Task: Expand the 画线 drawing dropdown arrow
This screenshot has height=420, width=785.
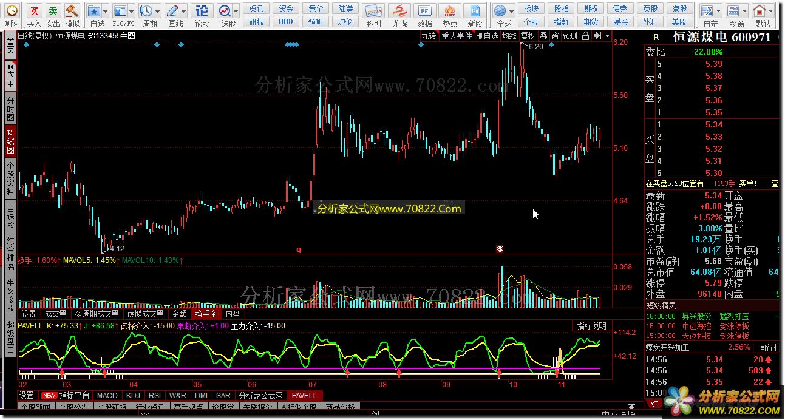Action: pos(184,11)
